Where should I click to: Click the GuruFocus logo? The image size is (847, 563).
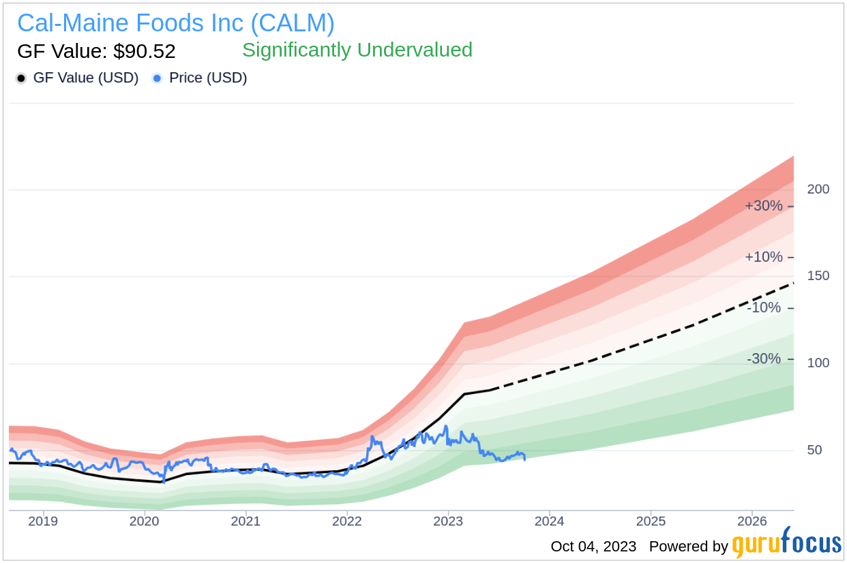point(786,544)
